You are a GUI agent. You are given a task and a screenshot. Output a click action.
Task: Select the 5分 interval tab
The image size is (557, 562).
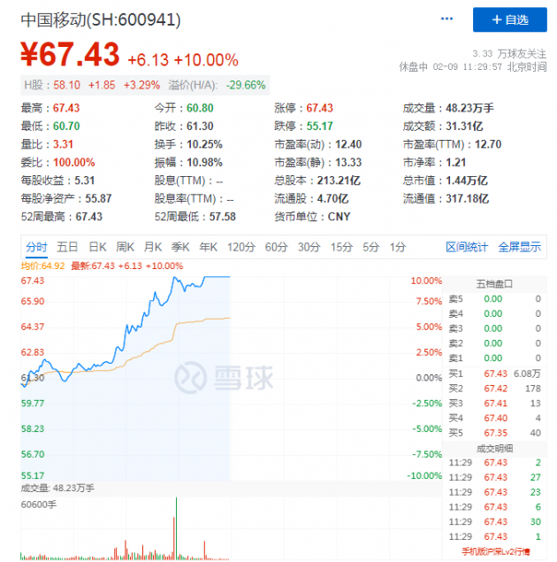370,247
